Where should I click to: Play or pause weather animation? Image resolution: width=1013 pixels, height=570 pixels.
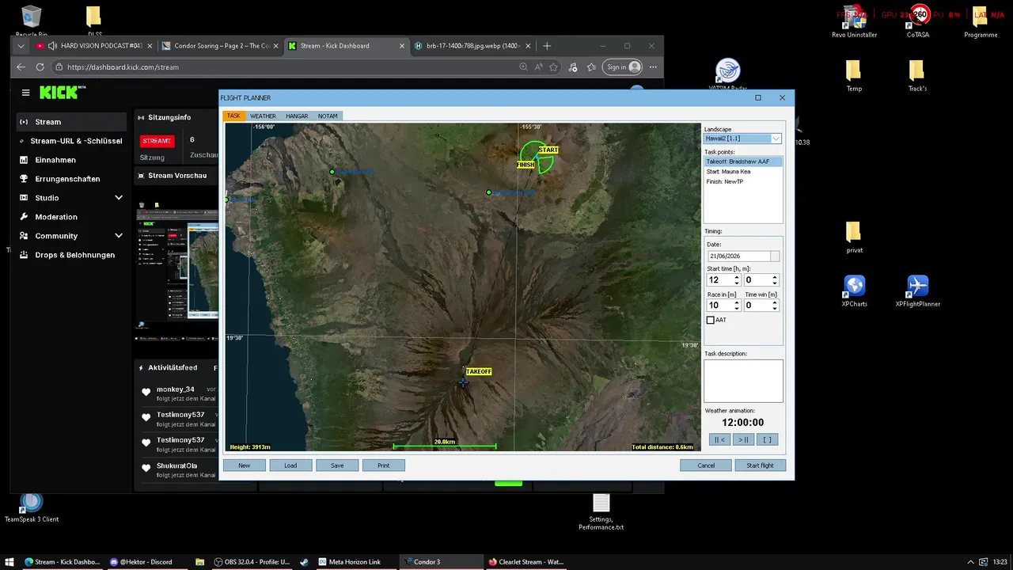point(743,439)
